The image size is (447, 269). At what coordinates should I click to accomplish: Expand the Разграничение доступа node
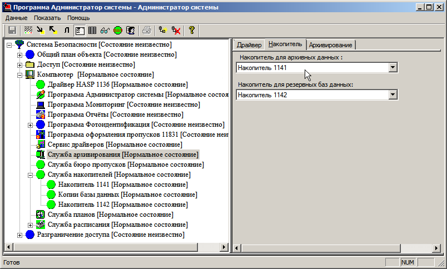19,235
